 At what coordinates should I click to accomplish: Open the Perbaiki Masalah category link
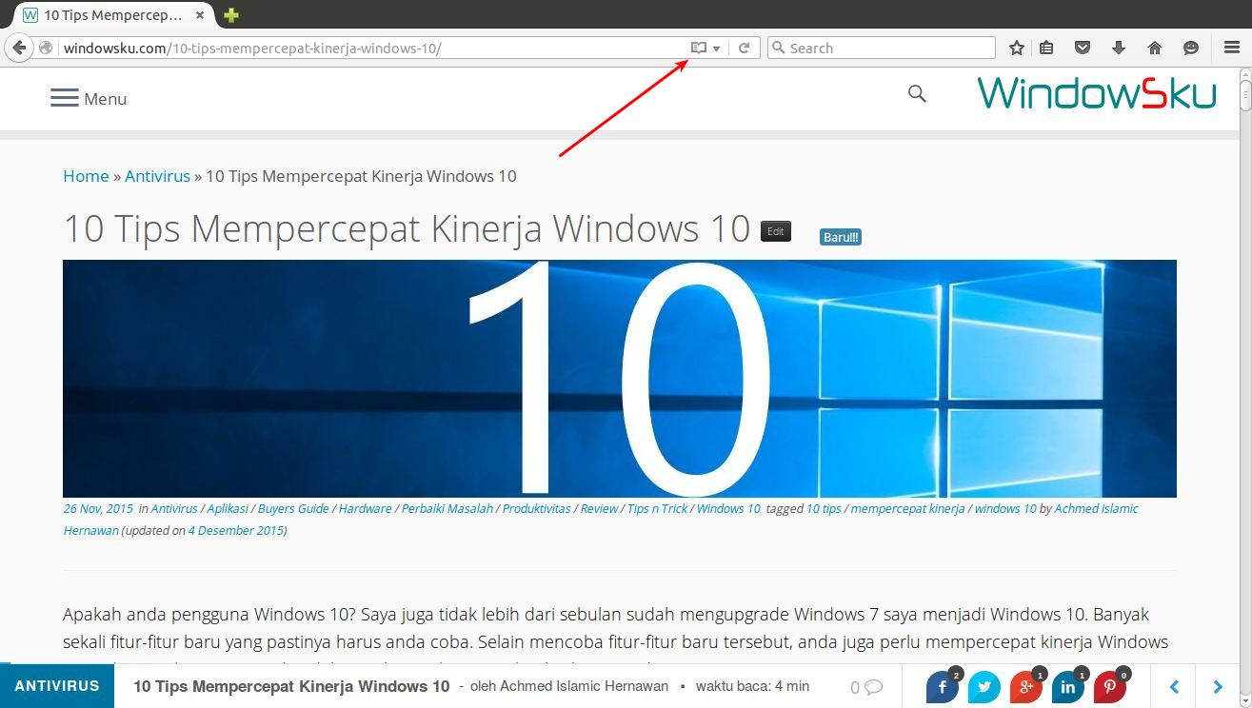447,508
